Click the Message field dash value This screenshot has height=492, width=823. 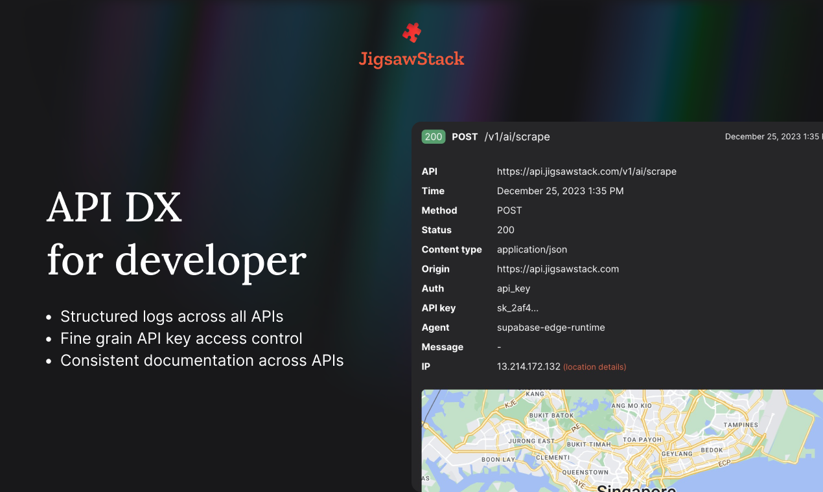coord(499,347)
